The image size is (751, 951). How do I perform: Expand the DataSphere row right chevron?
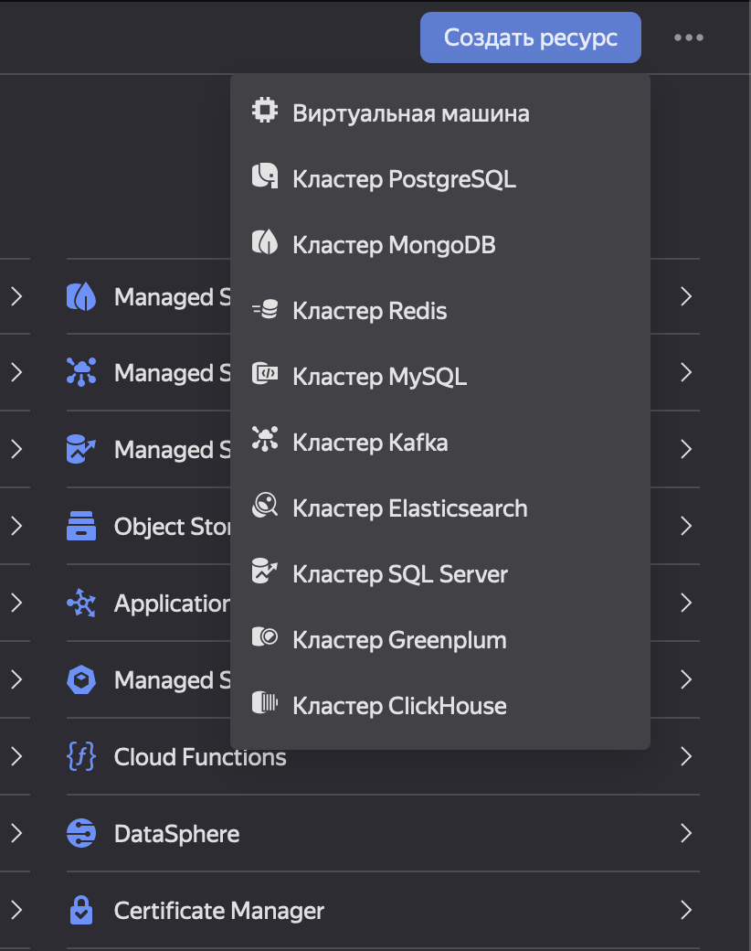tap(686, 834)
